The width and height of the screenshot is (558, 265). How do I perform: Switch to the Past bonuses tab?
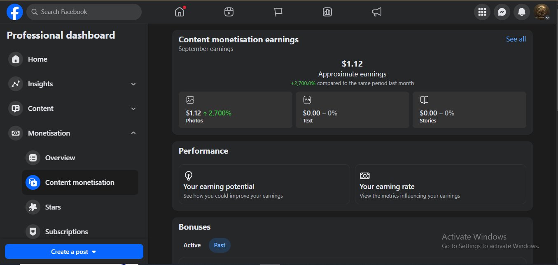(x=220, y=245)
